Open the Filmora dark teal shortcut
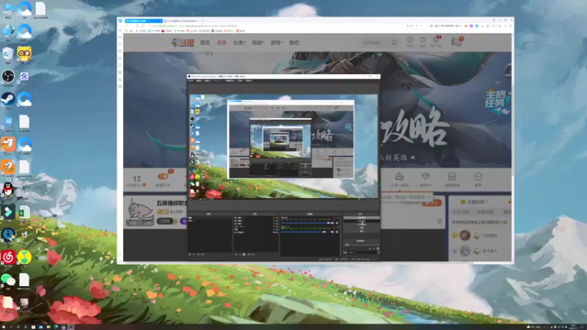 (8, 212)
